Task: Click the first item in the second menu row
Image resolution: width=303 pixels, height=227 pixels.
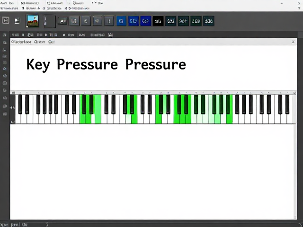Action: 9,9
